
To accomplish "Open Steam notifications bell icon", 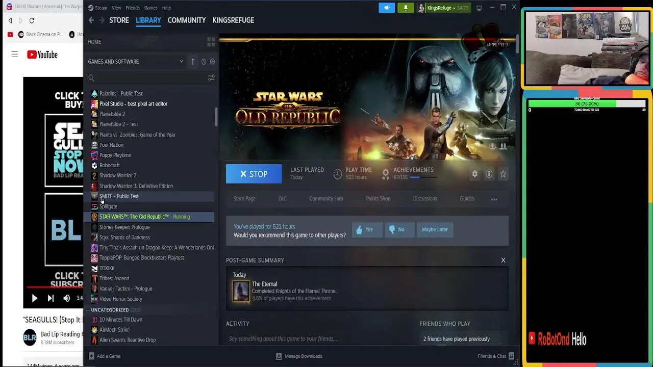I will tap(406, 8).
